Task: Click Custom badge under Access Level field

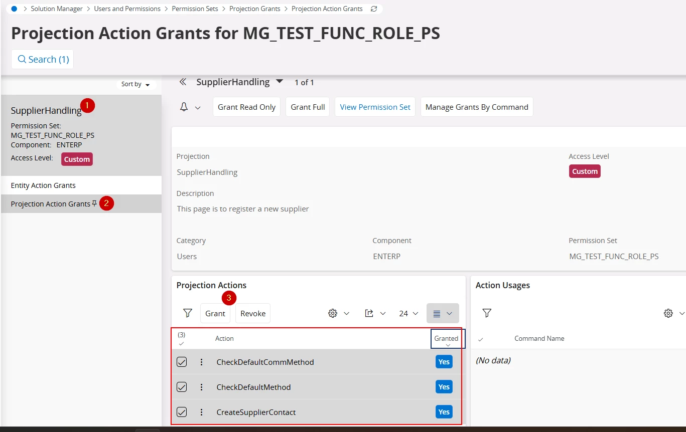Action: (x=585, y=171)
